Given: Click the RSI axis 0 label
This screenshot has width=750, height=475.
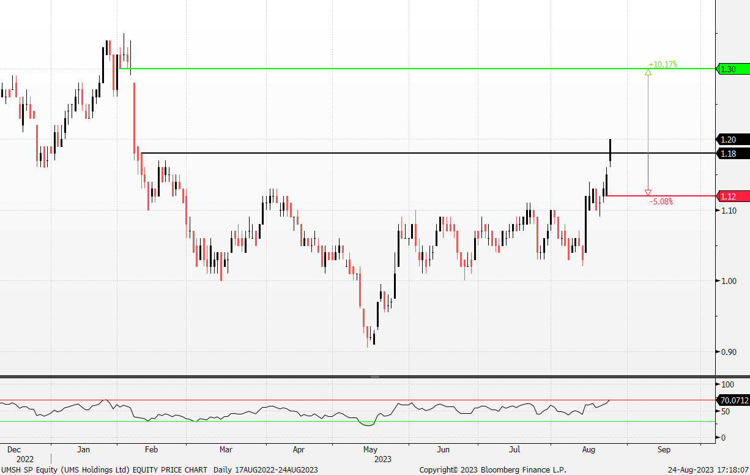Looking at the screenshot, I should [724, 438].
